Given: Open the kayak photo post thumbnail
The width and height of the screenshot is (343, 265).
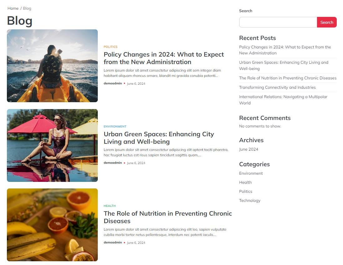Looking at the screenshot, I should pyautogui.click(x=52, y=66).
